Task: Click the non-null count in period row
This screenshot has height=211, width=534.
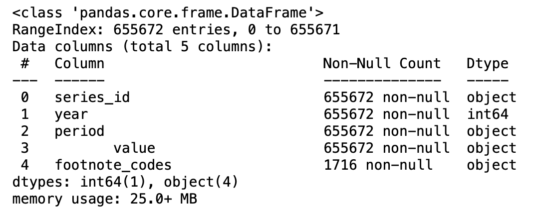Action: [x=386, y=131]
